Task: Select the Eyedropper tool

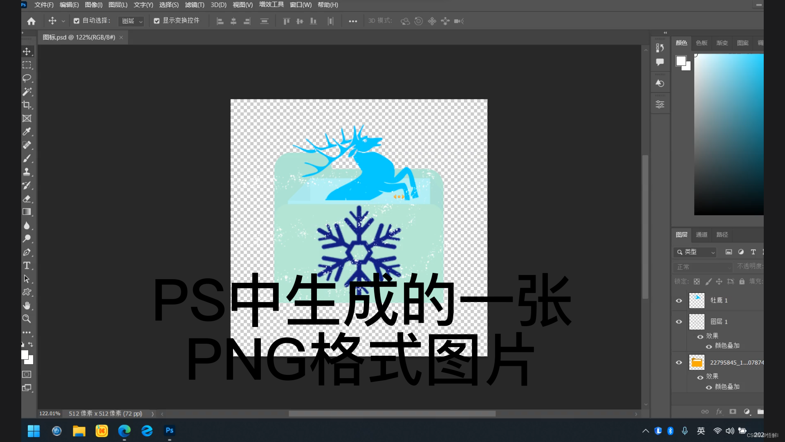Action: coord(27,132)
